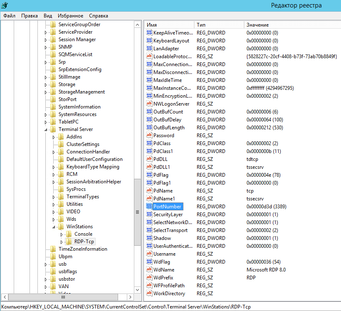Click the string icon beside WdName
Image resolution: width=341 pixels, height=311 pixels.
pos(149,270)
